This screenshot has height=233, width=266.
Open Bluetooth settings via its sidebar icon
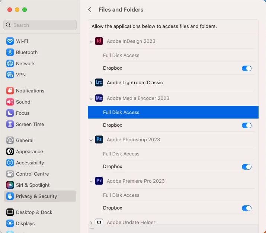[x=10, y=52]
